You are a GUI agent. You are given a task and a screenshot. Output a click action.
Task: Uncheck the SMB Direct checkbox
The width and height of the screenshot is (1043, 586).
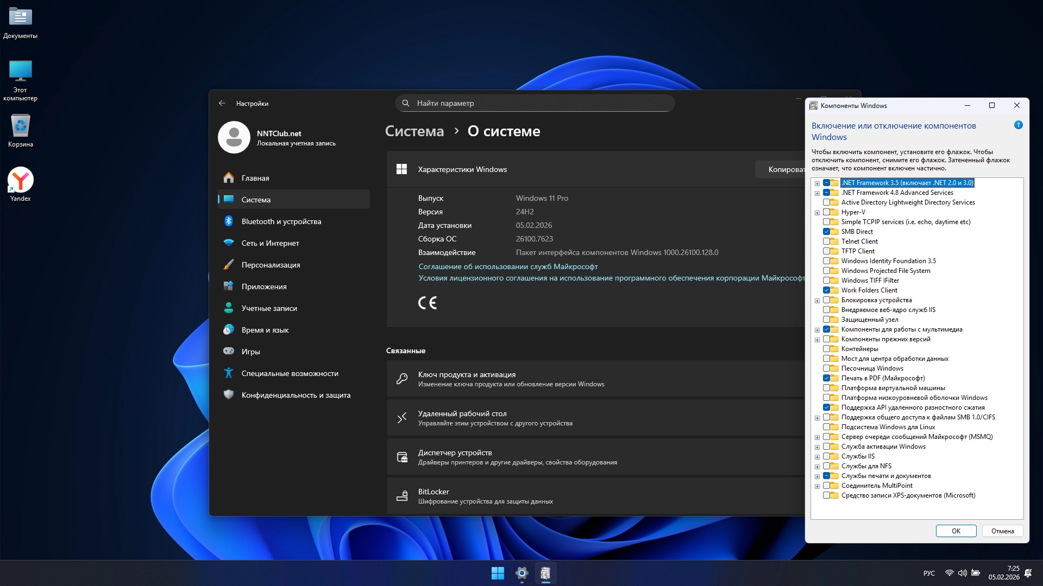point(826,232)
